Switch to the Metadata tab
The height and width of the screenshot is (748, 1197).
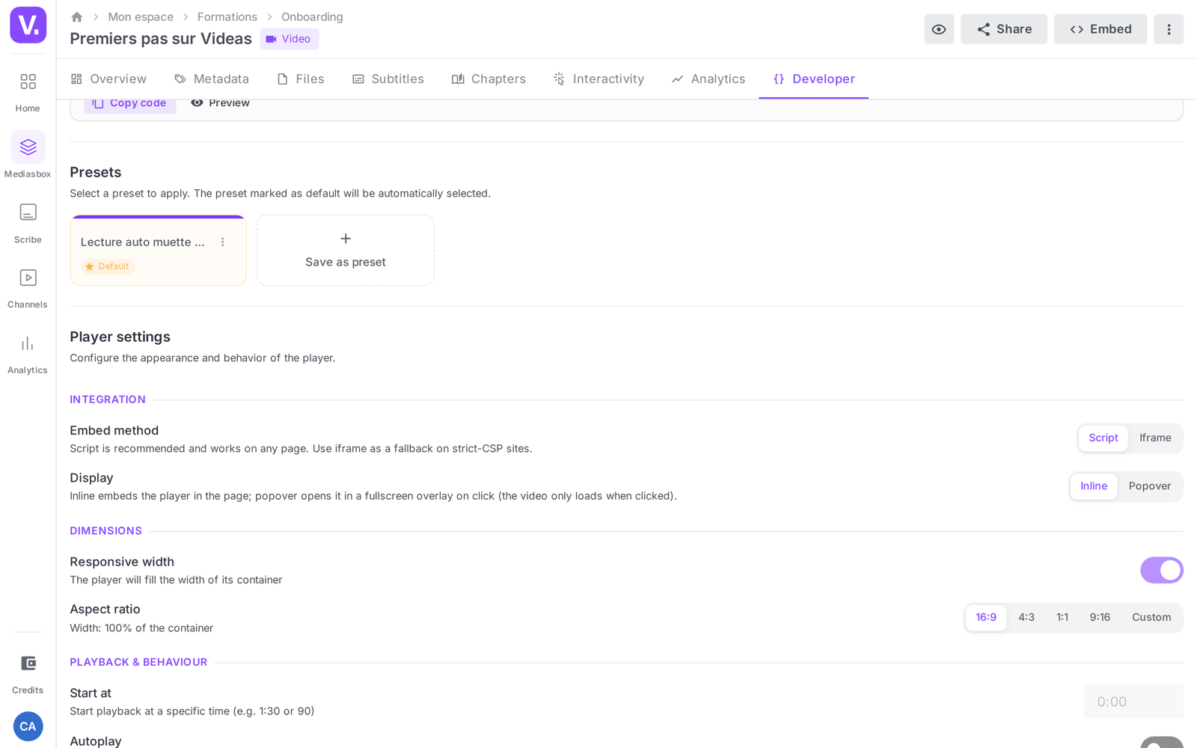coord(212,79)
